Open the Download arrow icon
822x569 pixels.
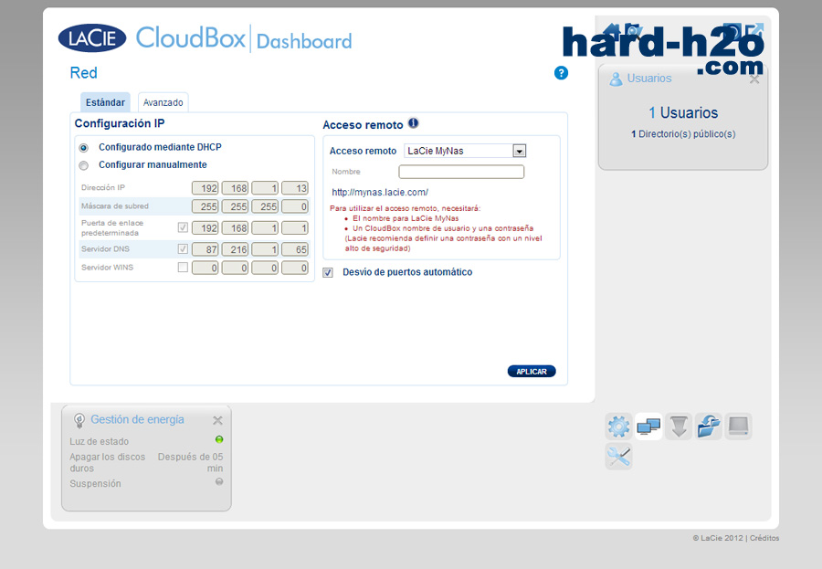pyautogui.click(x=679, y=427)
